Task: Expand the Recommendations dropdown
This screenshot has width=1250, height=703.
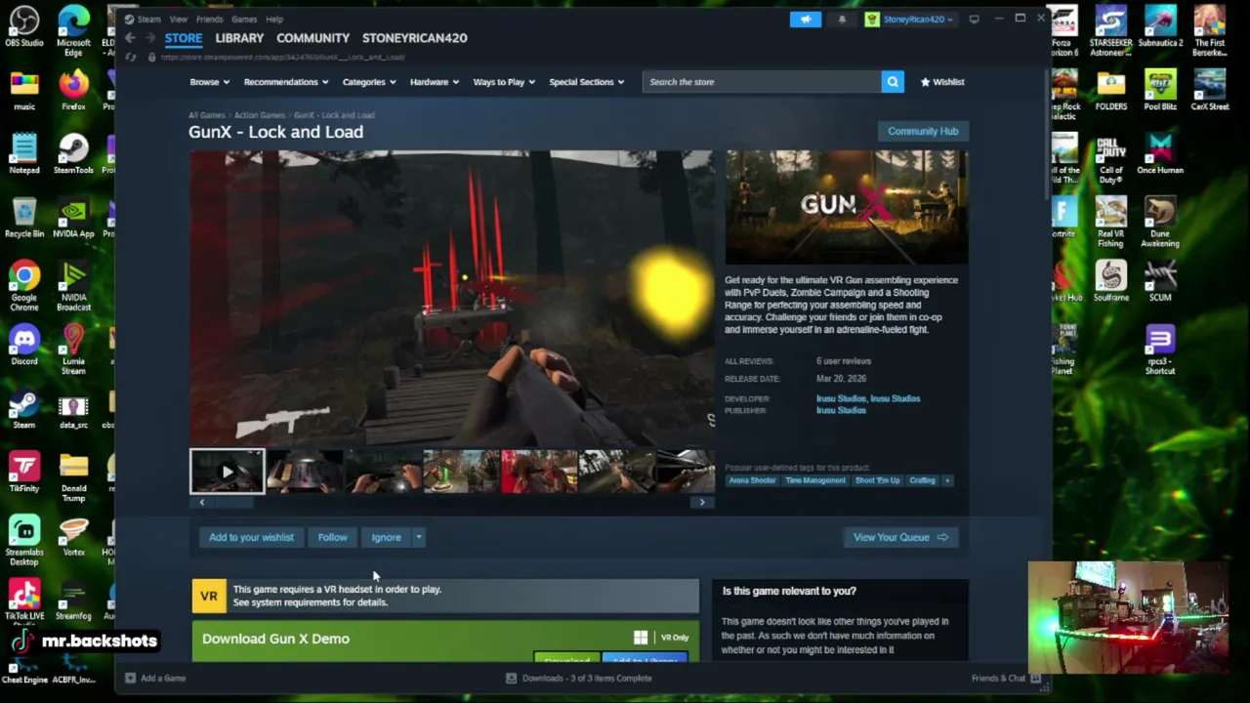Action: [286, 82]
